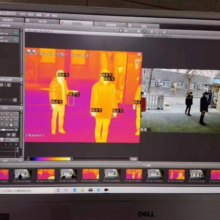Open the 系统 menu

(x=31, y=15)
